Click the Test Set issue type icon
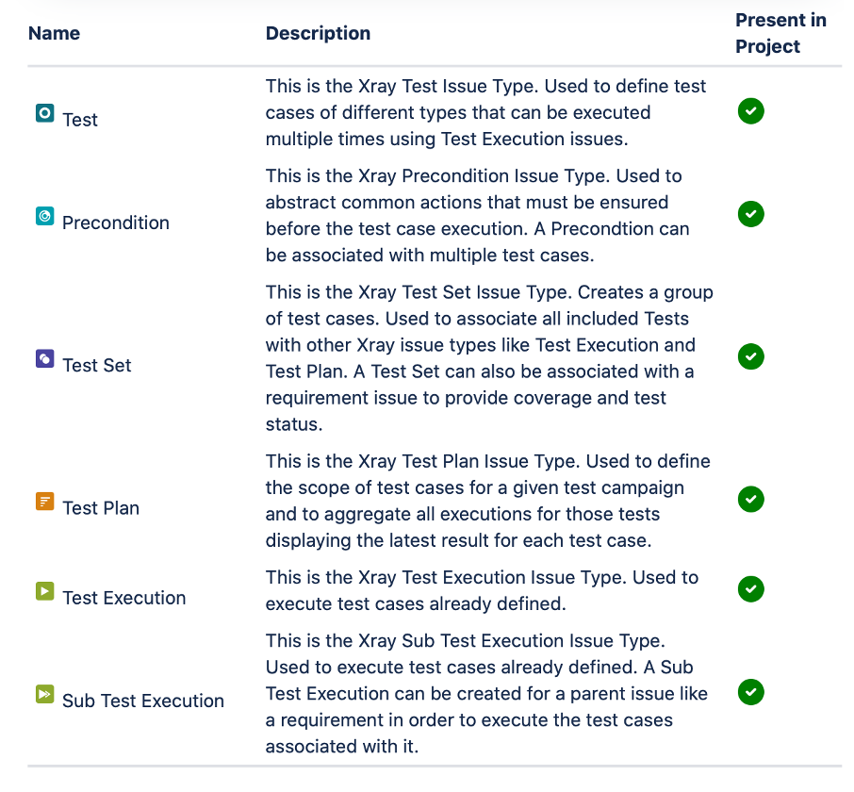This screenshot has width=854, height=792. (x=44, y=359)
